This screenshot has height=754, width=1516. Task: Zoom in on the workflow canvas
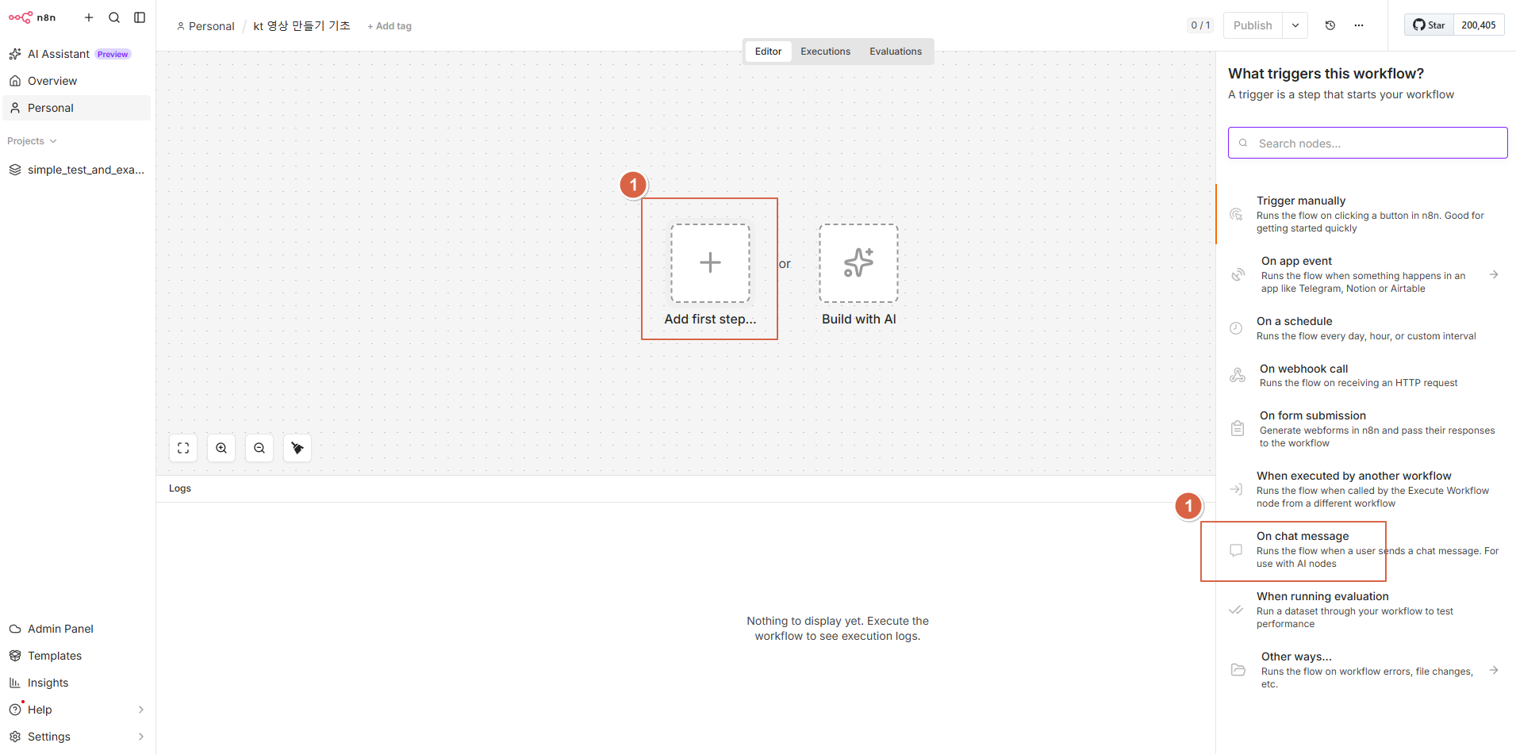click(x=221, y=448)
